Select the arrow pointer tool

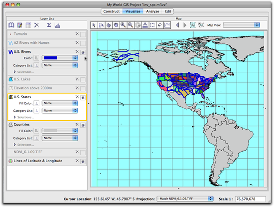pyautogui.click(x=94, y=25)
